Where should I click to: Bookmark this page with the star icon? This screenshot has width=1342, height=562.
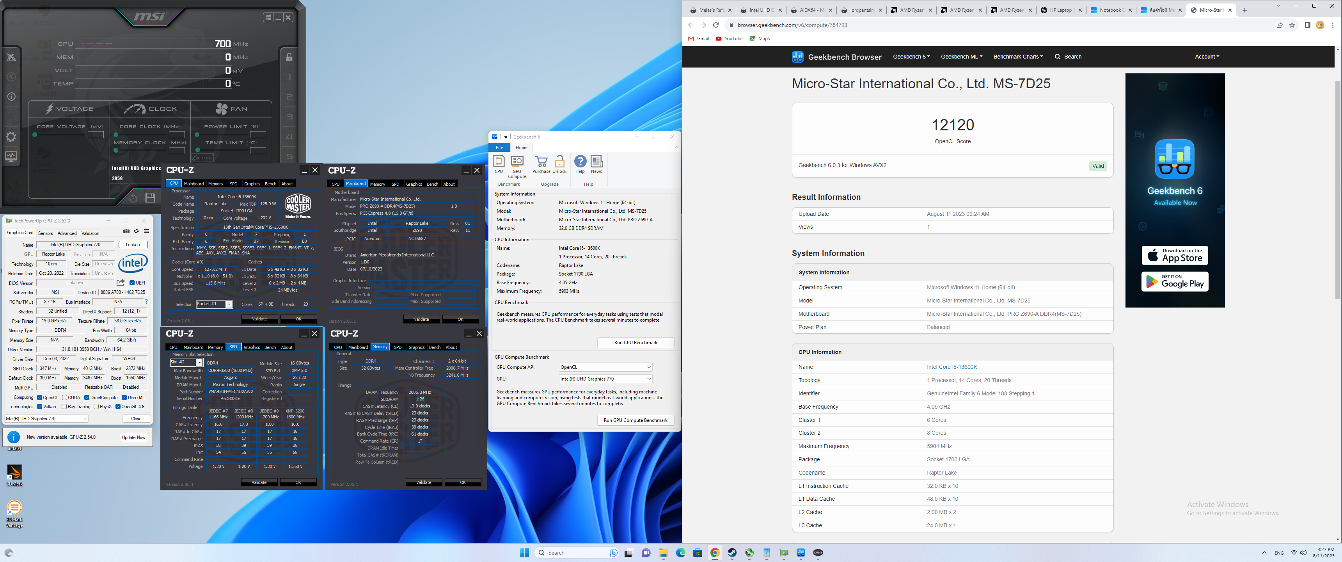(1292, 25)
